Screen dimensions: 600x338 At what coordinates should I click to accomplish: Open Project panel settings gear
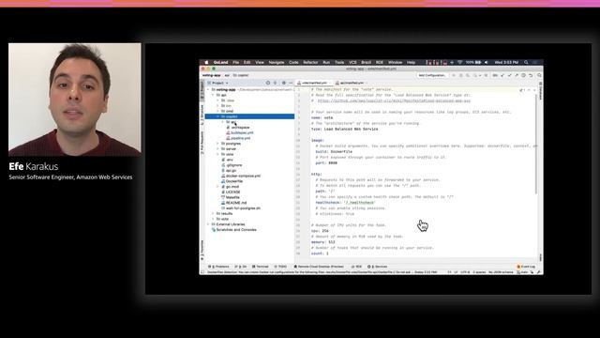[283, 83]
